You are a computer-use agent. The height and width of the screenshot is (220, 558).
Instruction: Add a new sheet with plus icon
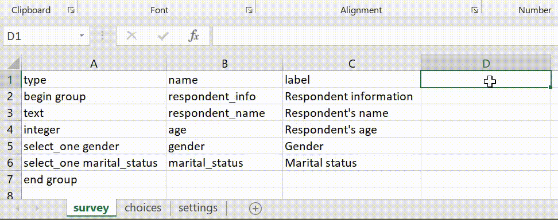(x=255, y=209)
